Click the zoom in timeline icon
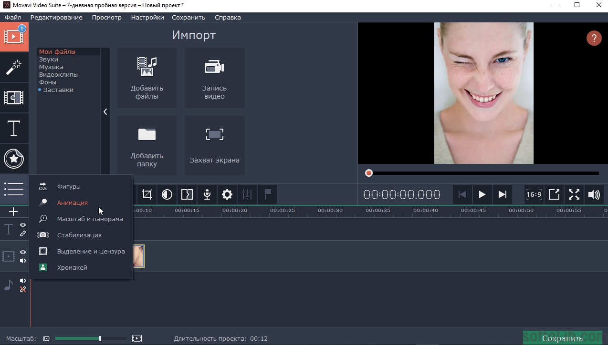Screen dimensions: 608x345 click(x=137, y=338)
